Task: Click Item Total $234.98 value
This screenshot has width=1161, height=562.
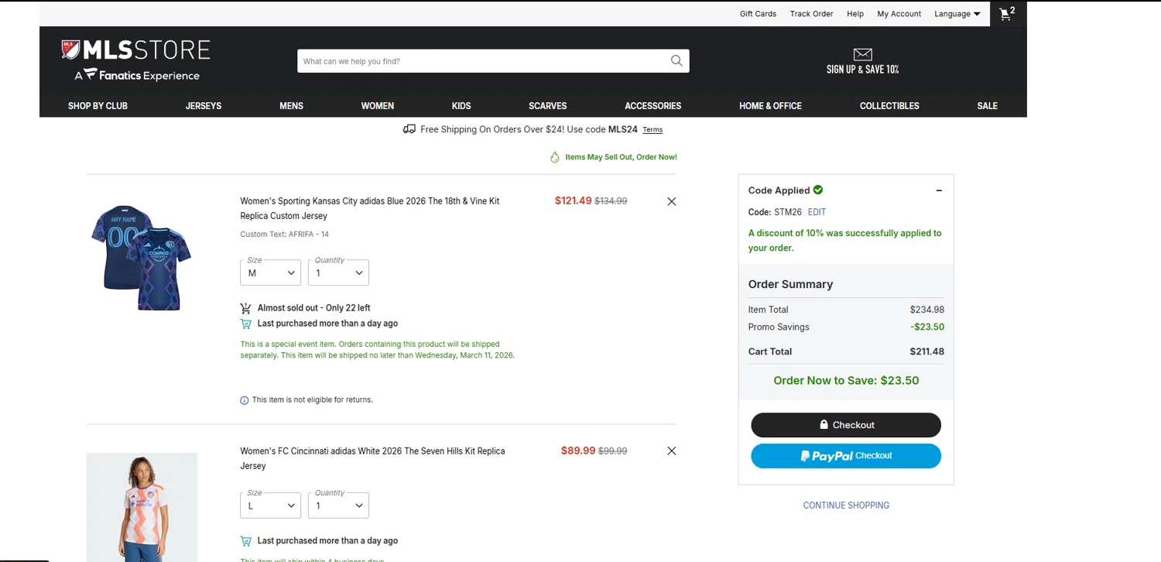Action: coord(927,310)
